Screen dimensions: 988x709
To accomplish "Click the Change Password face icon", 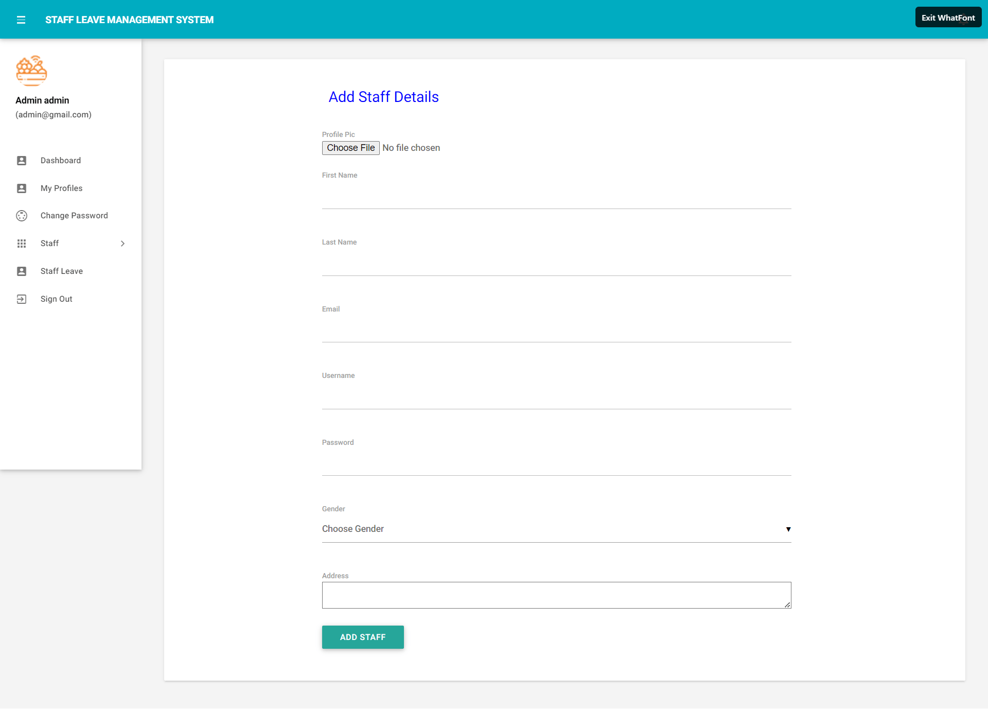I will pos(21,216).
